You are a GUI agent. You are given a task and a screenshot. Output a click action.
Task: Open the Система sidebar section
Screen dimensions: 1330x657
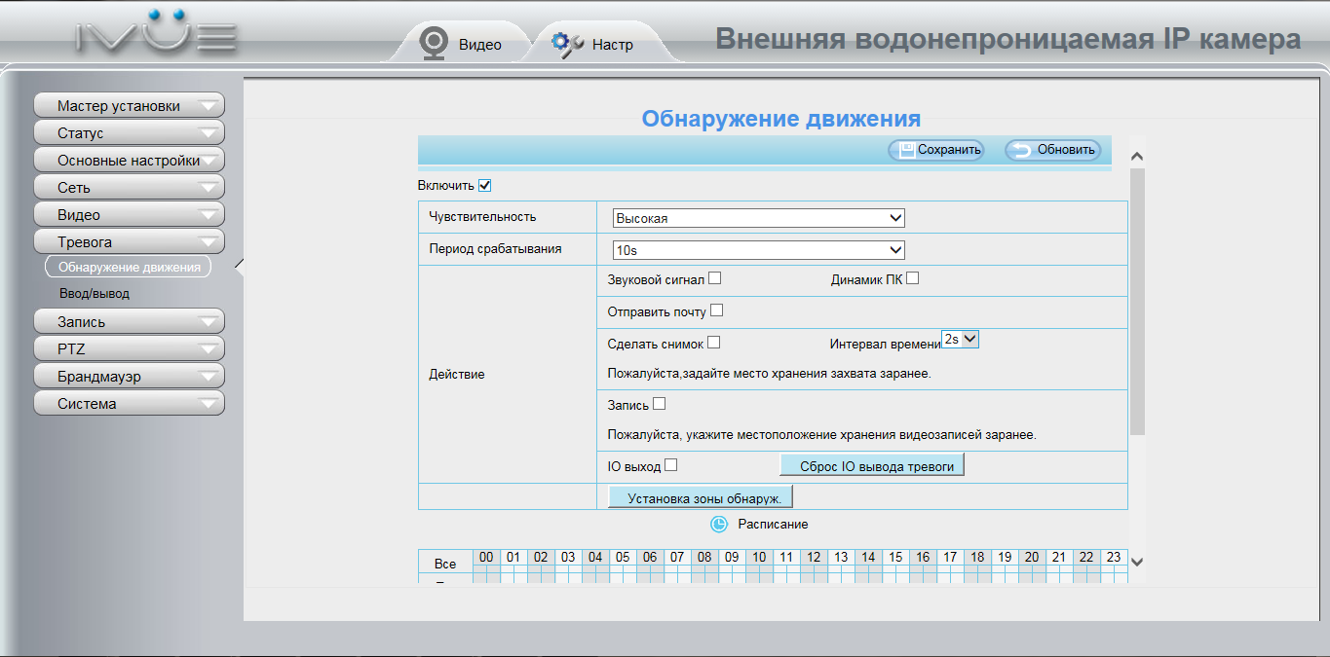129,404
